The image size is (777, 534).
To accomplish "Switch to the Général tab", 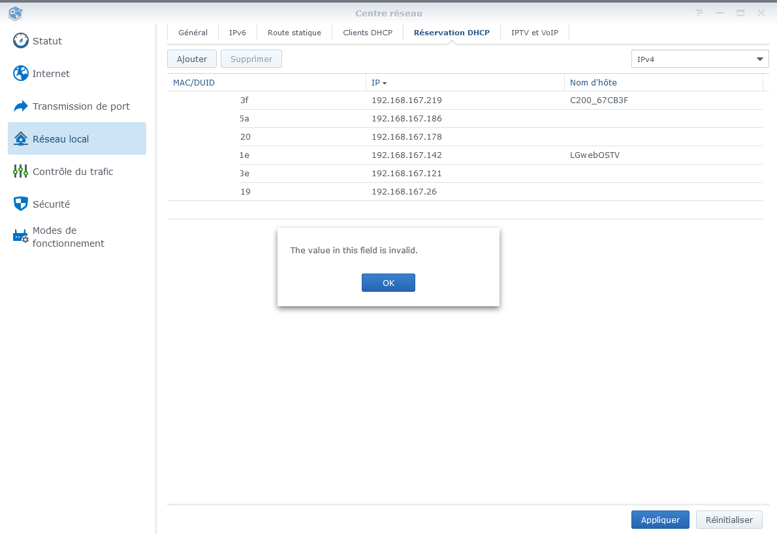I will (193, 33).
